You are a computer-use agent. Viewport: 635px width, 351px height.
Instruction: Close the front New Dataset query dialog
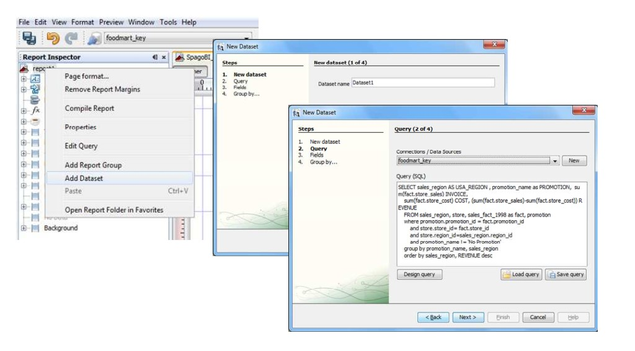point(584,110)
